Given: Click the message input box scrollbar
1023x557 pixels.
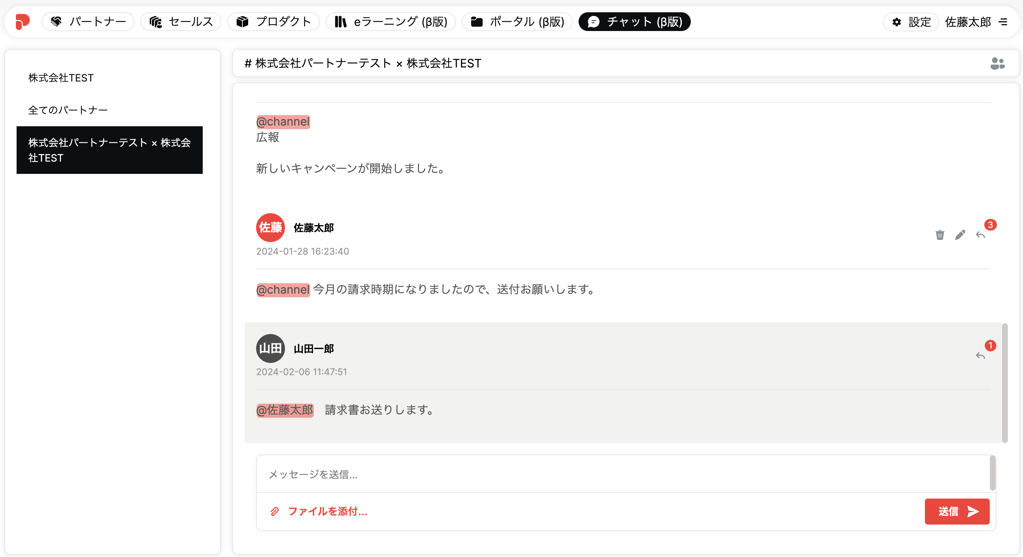Looking at the screenshot, I should click(x=992, y=473).
